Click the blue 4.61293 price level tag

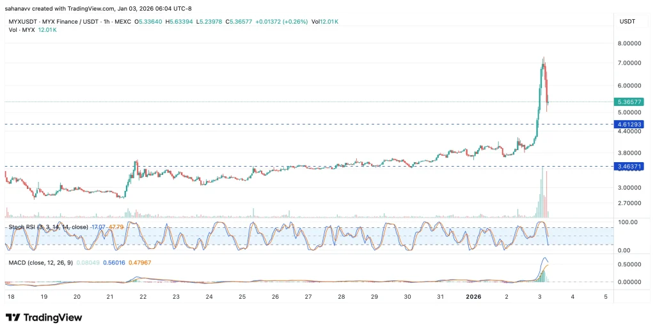click(x=627, y=123)
